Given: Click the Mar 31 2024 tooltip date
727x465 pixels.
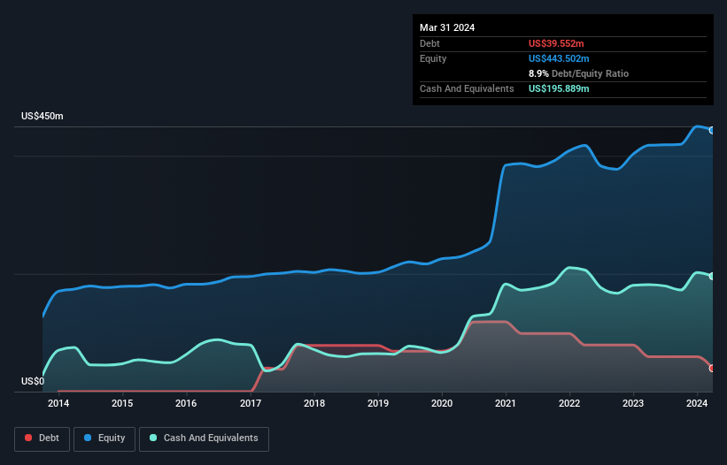Looking at the screenshot, I should click(447, 27).
